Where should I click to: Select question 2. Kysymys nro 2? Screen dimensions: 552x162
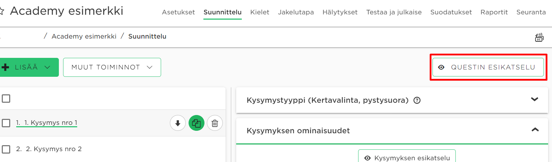coord(49,149)
